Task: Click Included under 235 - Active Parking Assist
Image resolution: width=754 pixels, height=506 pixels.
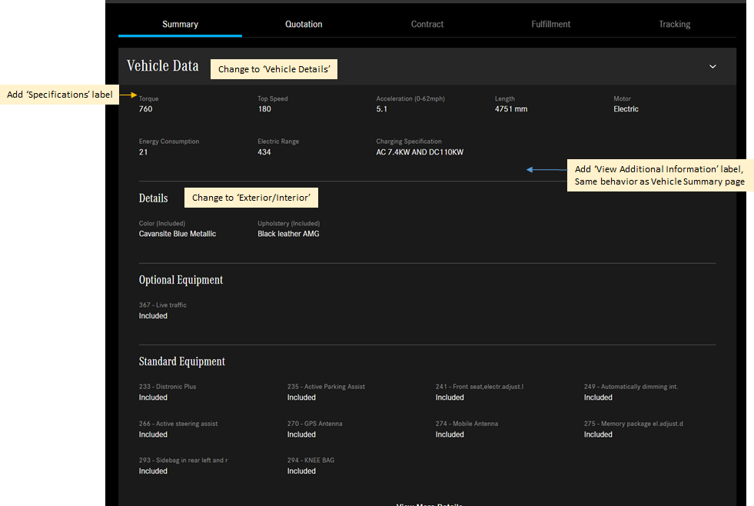Action: point(301,398)
